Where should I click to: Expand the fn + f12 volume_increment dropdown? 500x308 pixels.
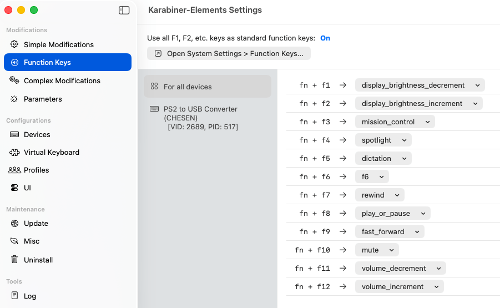point(399,286)
